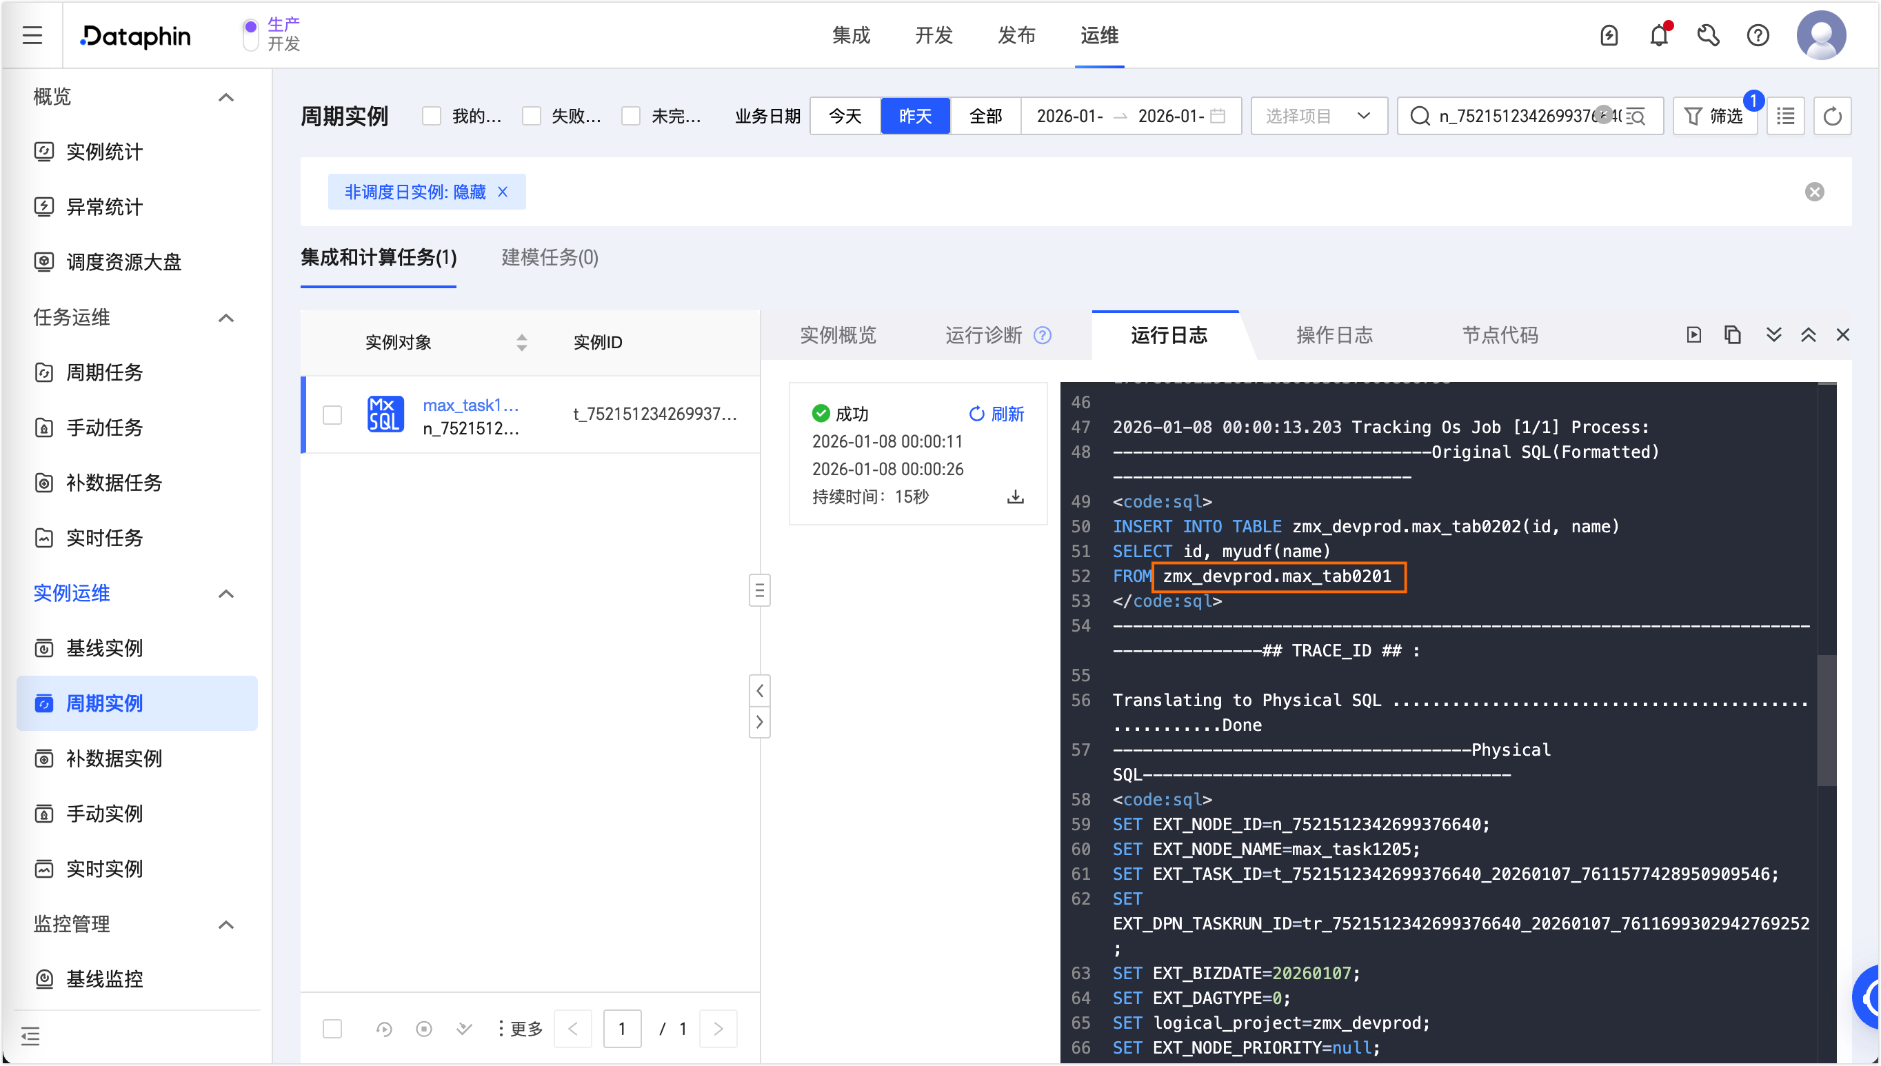Viewport: 1881px width, 1066px height.
Task: Open 实例统计 in the sidebar
Action: click(137, 152)
